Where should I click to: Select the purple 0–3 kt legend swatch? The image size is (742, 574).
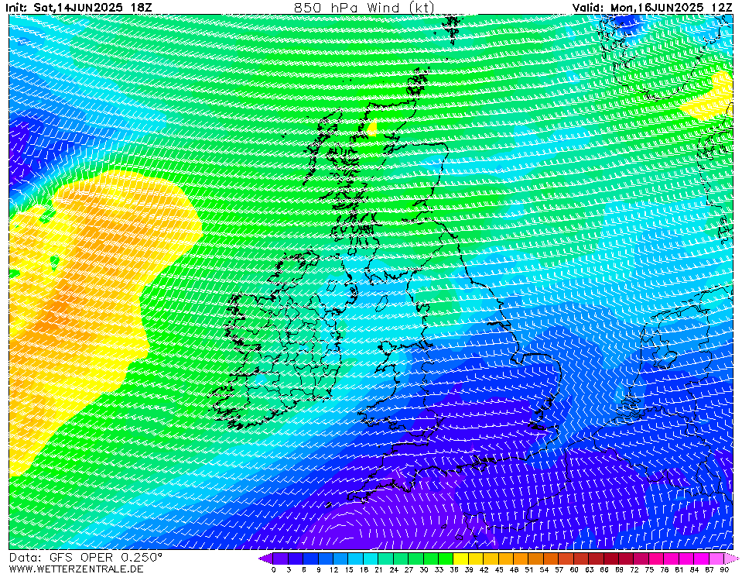point(281,559)
